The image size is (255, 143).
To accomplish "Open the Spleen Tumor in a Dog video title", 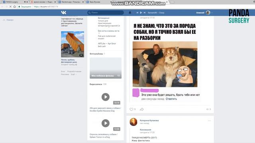I will (104, 136).
